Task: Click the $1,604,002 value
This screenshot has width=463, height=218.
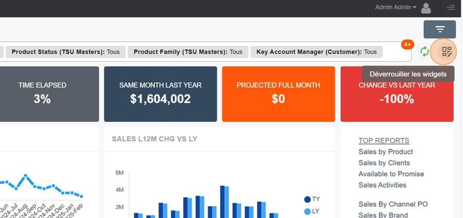Action: [161, 99]
